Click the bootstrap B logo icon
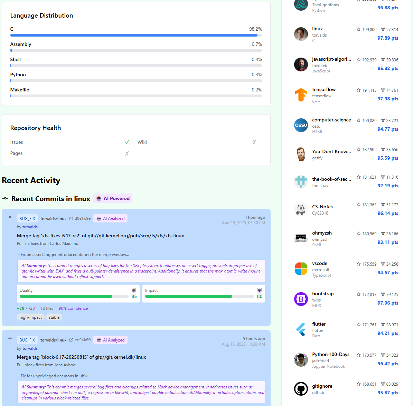Image resolution: width=413 pixels, height=406 pixels. click(301, 299)
